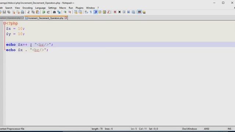Click the Zoom In icon

[x=65, y=12]
